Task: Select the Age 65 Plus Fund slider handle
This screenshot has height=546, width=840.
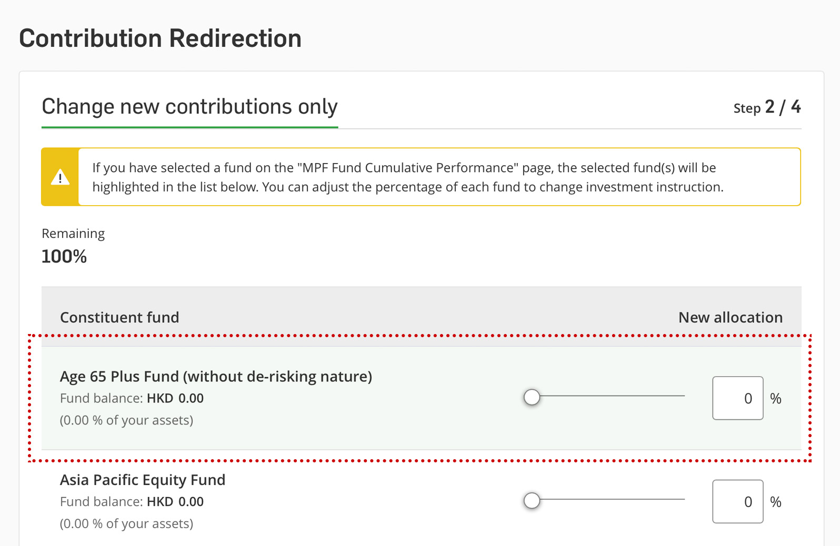Action: 532,397
